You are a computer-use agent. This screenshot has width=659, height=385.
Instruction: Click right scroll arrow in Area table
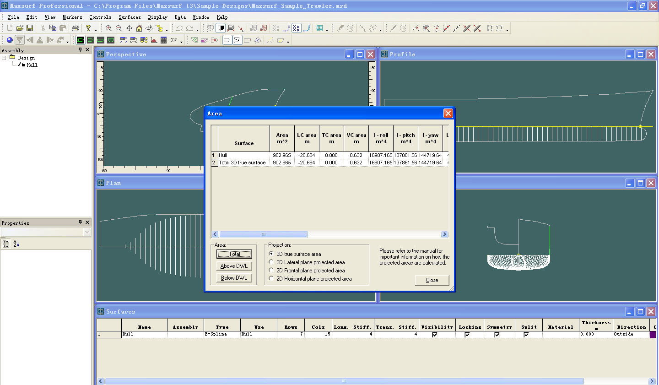(444, 234)
